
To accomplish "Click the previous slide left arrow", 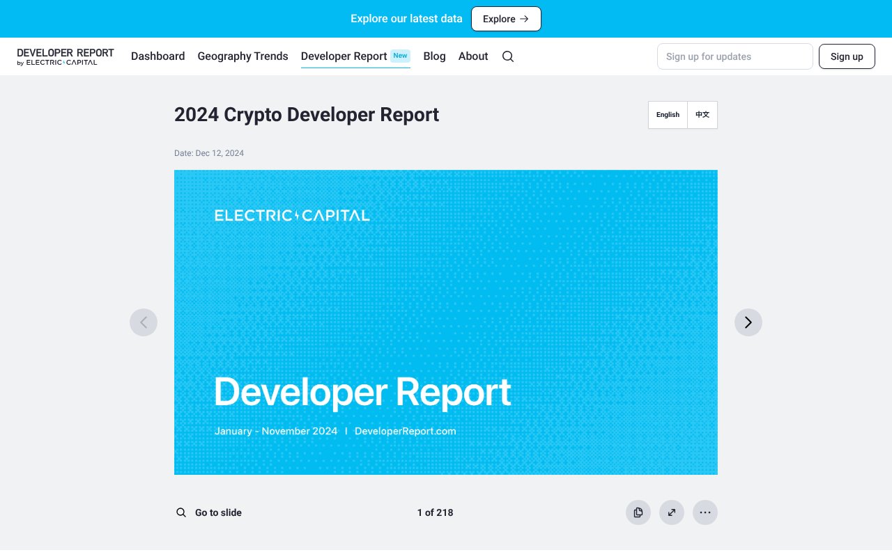I will click(x=144, y=322).
